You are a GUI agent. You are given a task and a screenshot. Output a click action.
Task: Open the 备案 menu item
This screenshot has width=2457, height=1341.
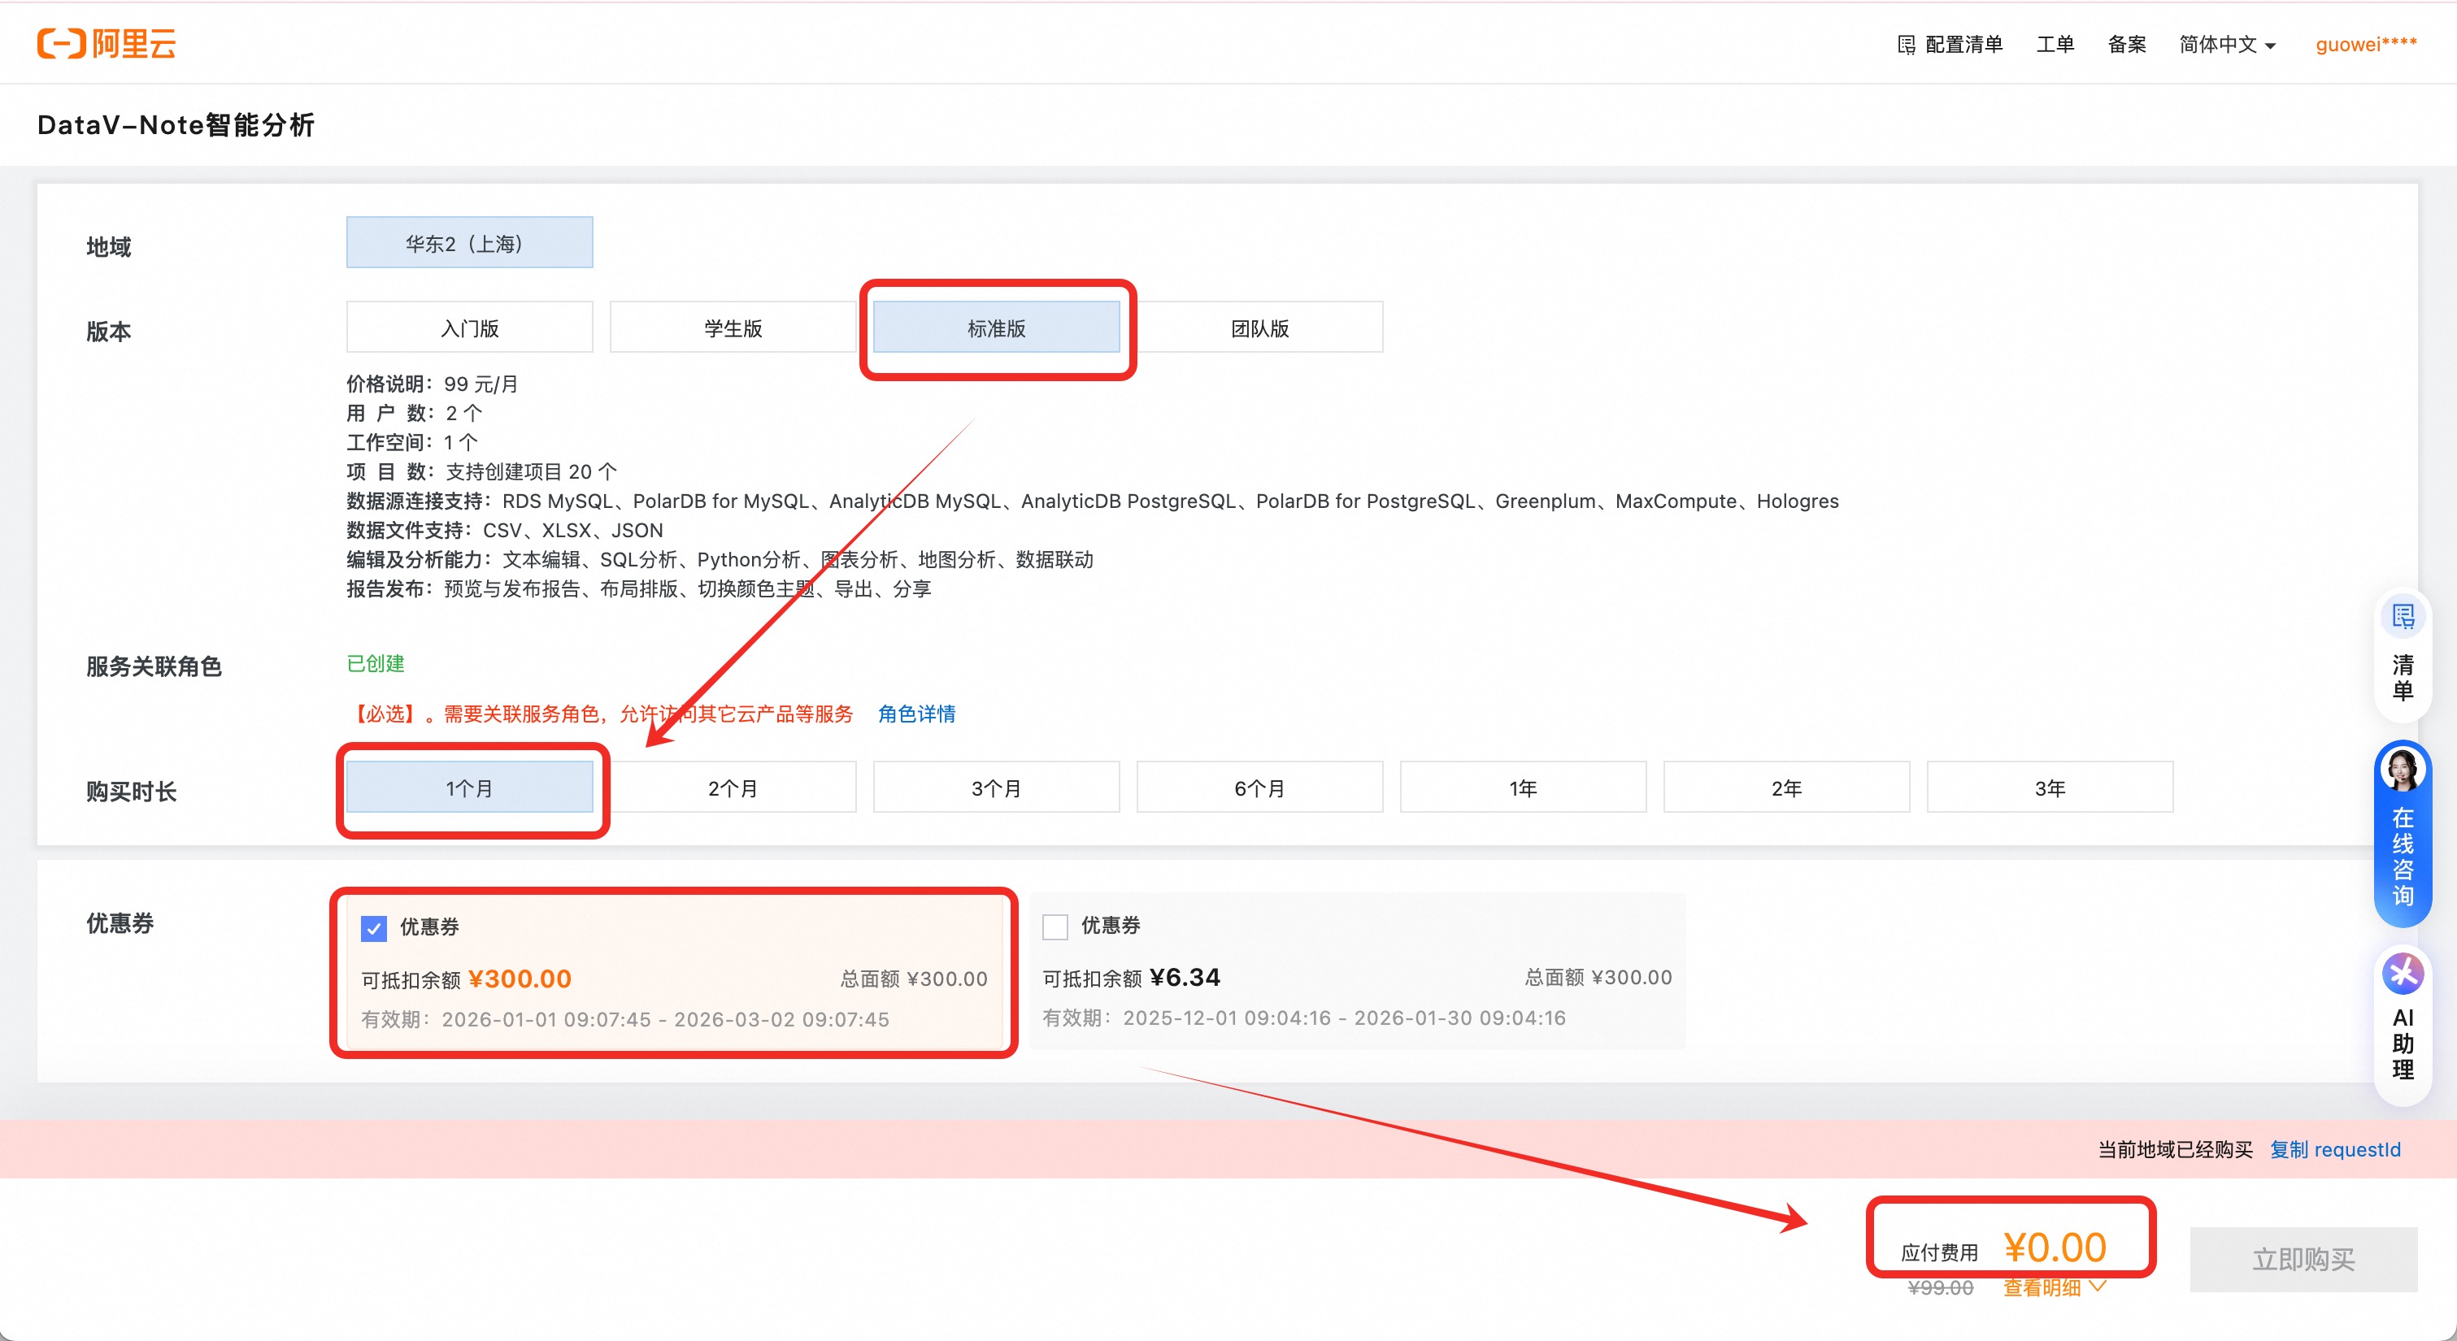pyautogui.click(x=2126, y=45)
